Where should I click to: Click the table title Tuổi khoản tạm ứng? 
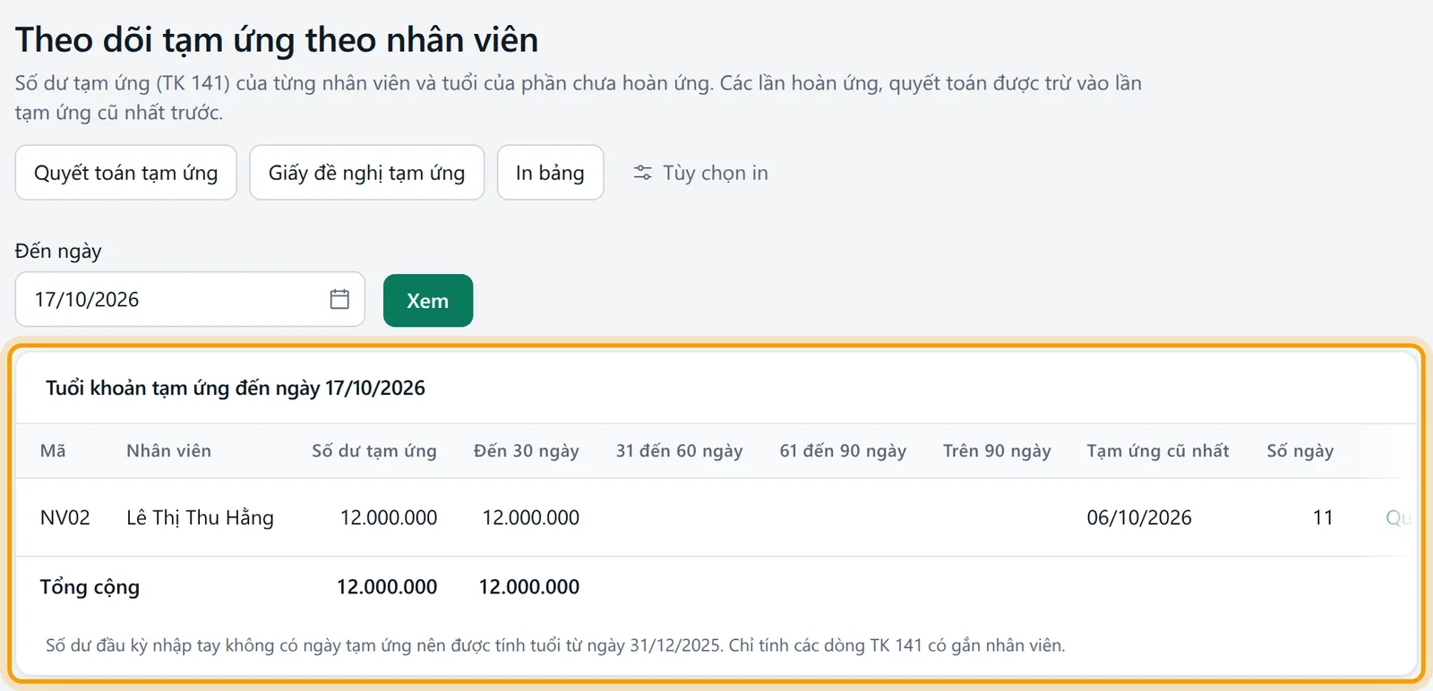point(236,388)
